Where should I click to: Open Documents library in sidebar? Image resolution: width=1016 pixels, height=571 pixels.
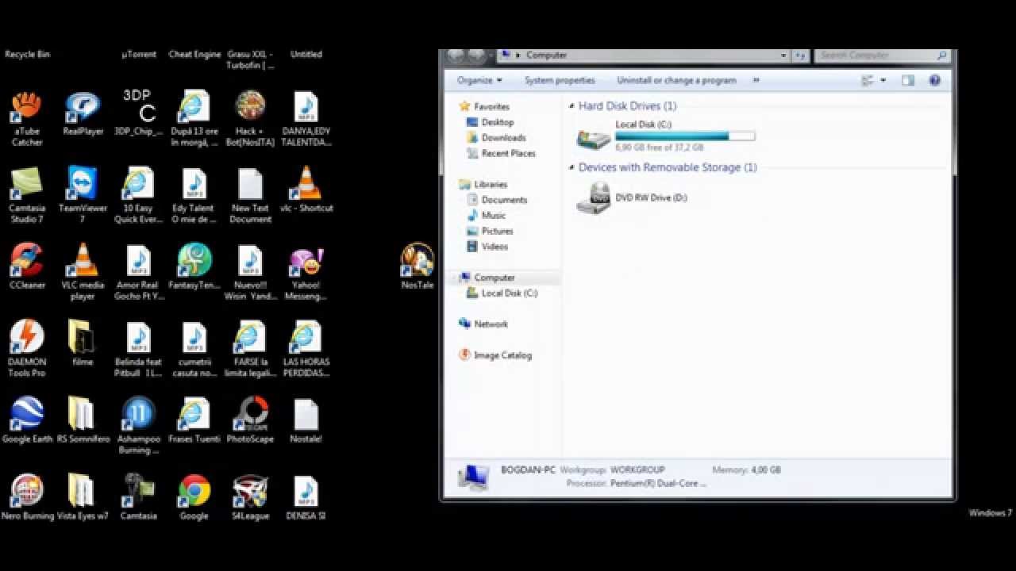click(x=496, y=200)
